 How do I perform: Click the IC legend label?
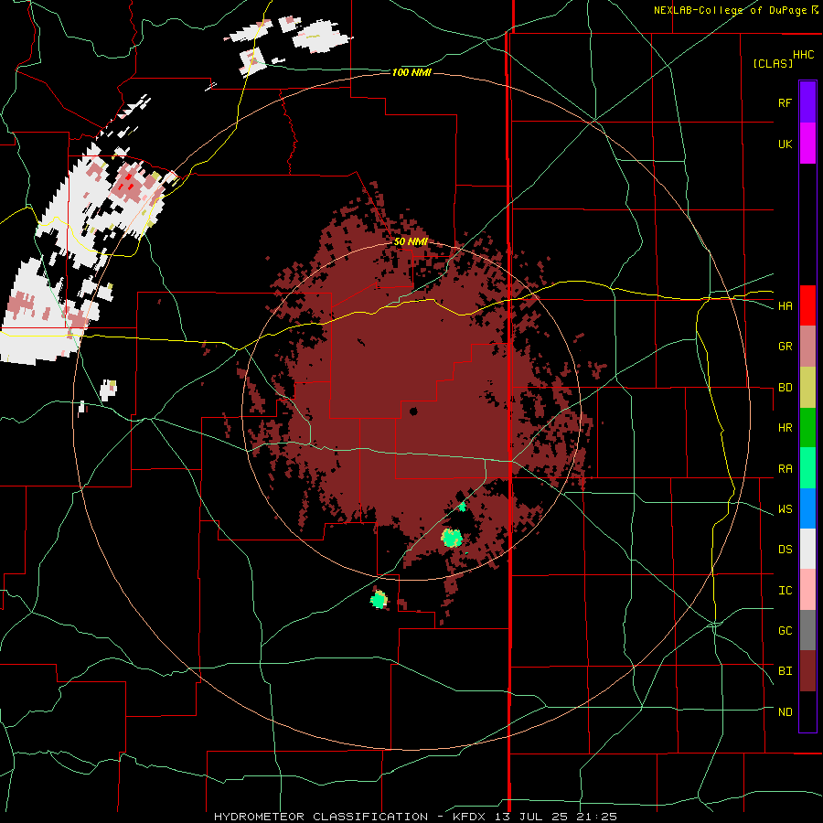[785, 591]
